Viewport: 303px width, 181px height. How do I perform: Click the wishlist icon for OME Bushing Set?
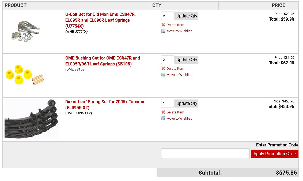[163, 75]
